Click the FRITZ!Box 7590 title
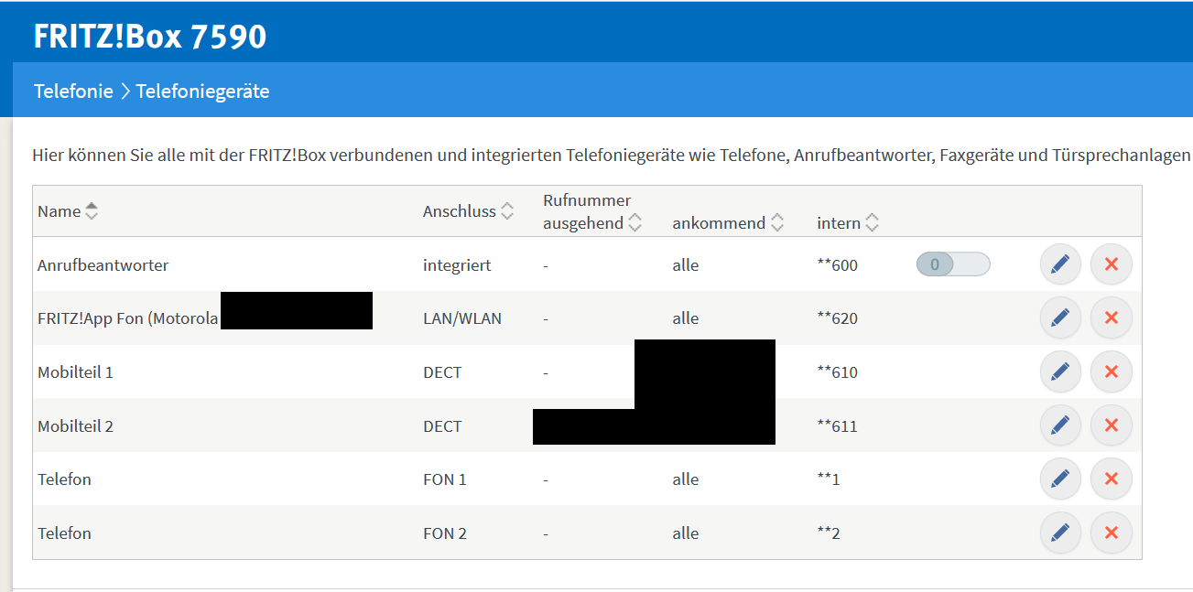 pos(150,36)
